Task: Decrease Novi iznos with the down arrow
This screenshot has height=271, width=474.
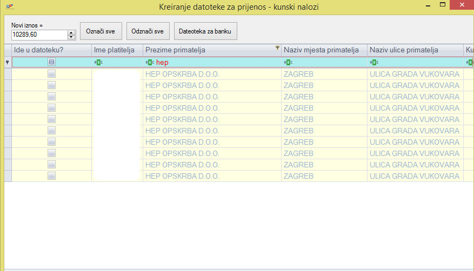Action: tap(71, 37)
